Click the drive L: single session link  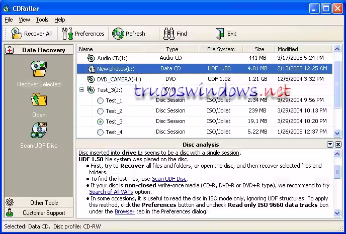(x=159, y=153)
